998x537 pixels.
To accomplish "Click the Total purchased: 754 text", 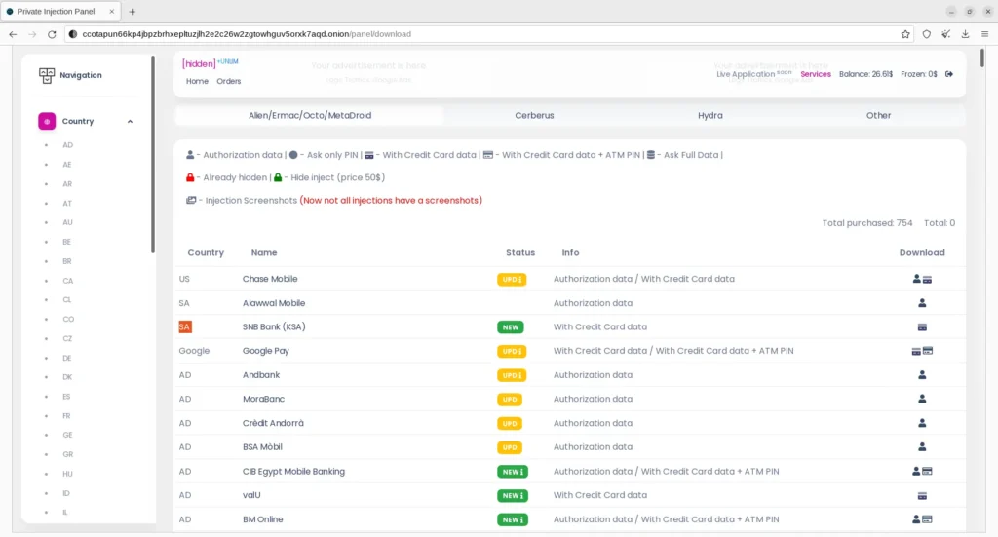I will (x=866, y=223).
